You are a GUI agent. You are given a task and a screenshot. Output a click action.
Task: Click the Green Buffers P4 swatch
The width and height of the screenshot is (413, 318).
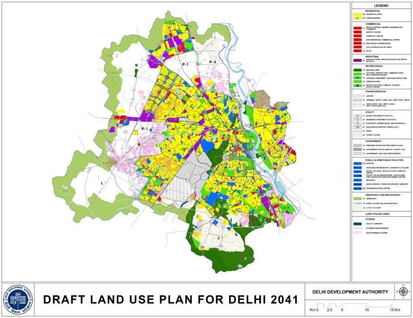pyautogui.click(x=357, y=82)
